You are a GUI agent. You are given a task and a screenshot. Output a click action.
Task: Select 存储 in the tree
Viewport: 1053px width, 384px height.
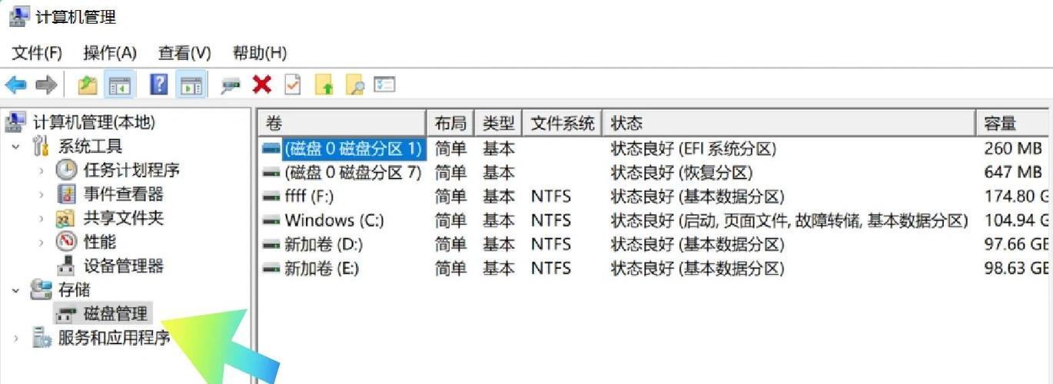click(x=75, y=290)
